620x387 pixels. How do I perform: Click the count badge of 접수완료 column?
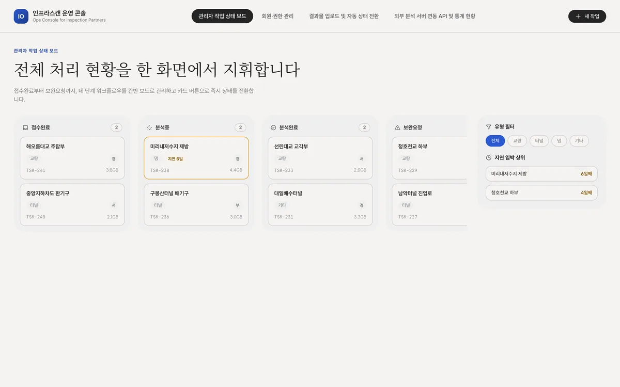pyautogui.click(x=116, y=127)
